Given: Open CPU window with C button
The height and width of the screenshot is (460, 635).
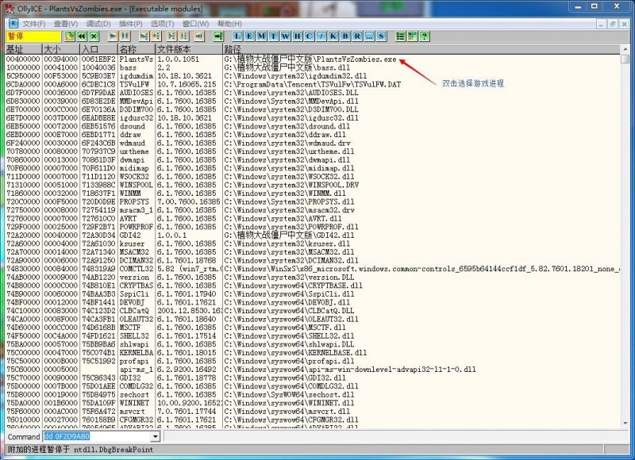Looking at the screenshot, I should [x=310, y=36].
